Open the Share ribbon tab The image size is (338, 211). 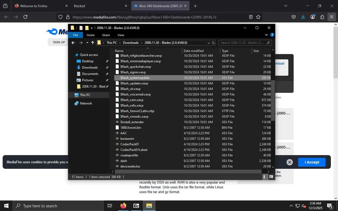pyautogui.click(x=106, y=35)
